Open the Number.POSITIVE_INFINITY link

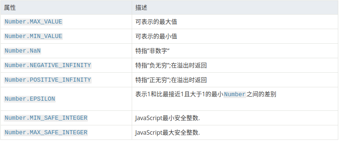coord(48,80)
